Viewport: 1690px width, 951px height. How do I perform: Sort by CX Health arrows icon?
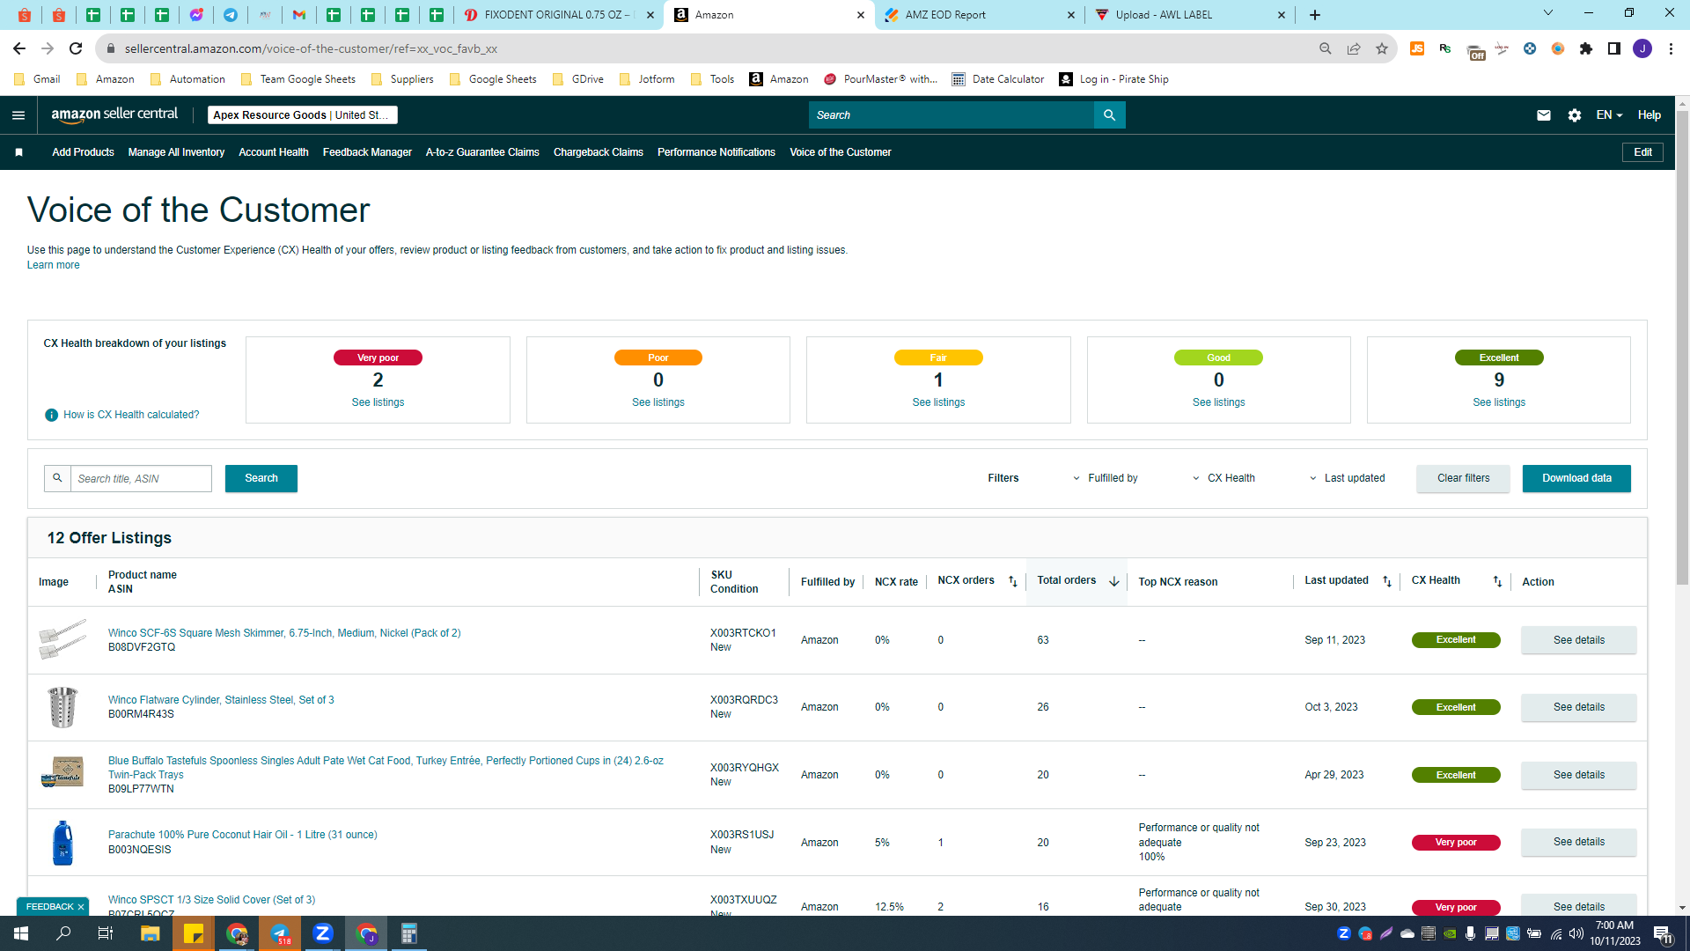1497,581
